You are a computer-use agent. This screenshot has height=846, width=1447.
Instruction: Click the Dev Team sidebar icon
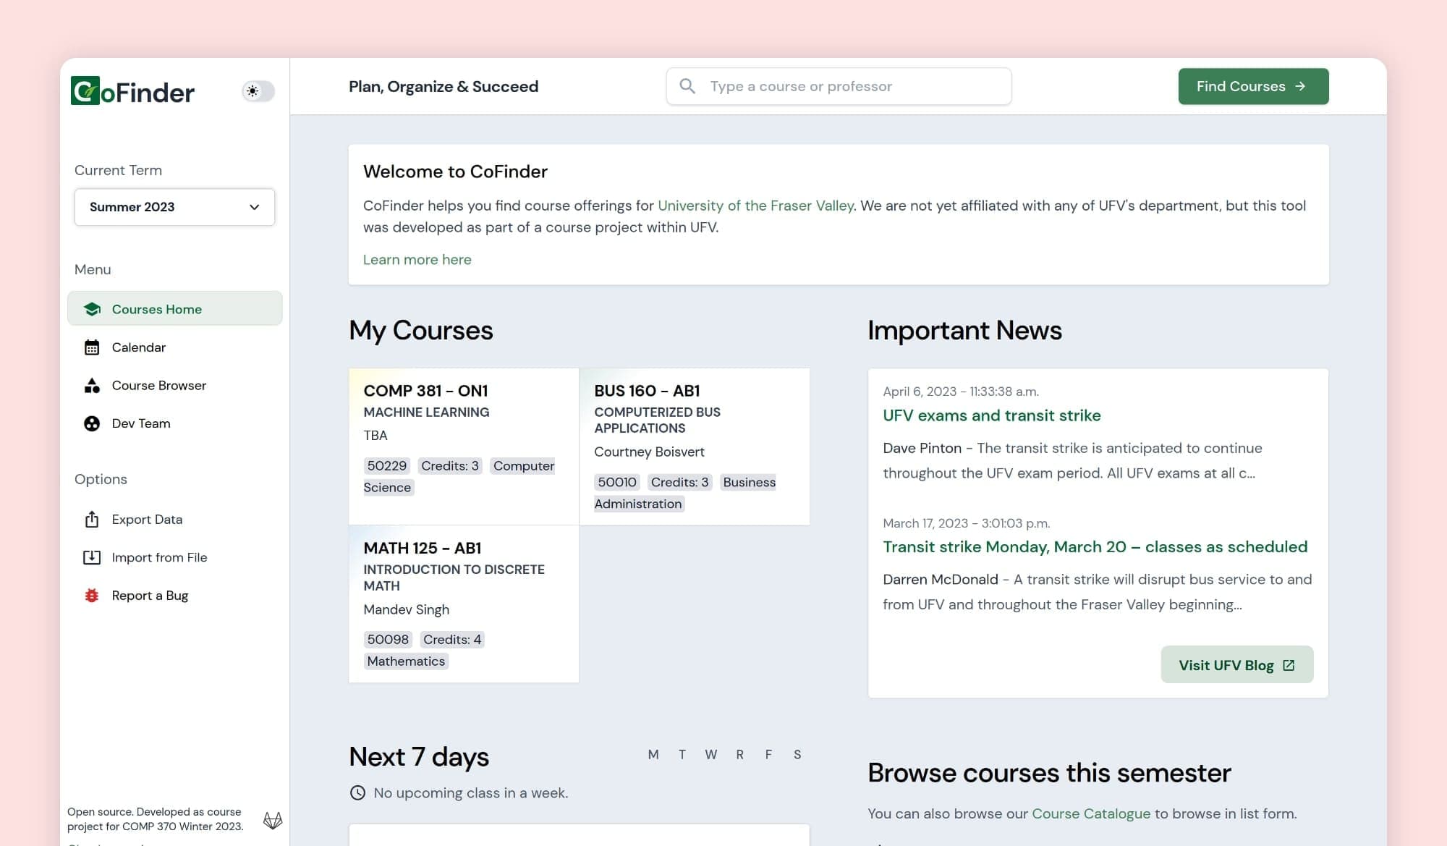coord(92,423)
